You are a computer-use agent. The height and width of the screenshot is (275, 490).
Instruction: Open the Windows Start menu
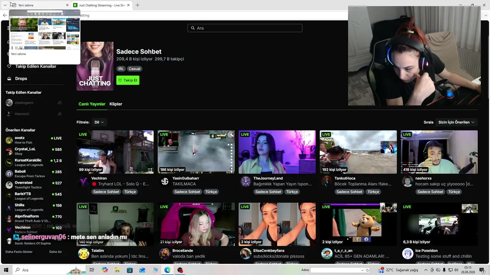[6, 270]
